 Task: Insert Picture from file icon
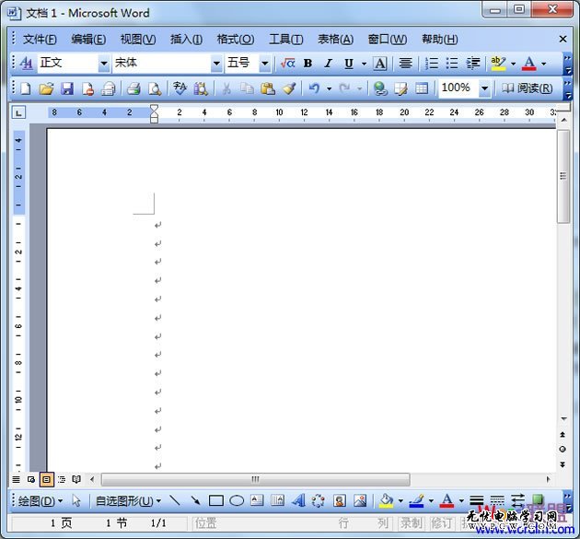360,500
